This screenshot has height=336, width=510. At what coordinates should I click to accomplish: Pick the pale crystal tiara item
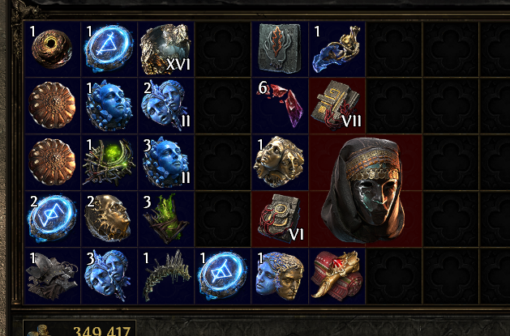click(166, 275)
